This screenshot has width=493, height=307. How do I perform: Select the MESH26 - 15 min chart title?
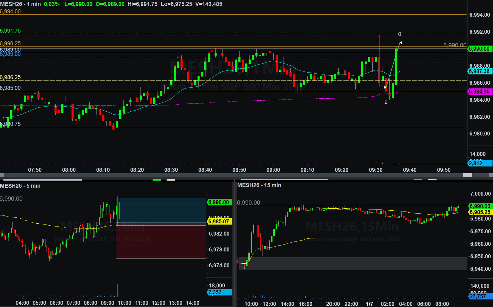pos(259,185)
